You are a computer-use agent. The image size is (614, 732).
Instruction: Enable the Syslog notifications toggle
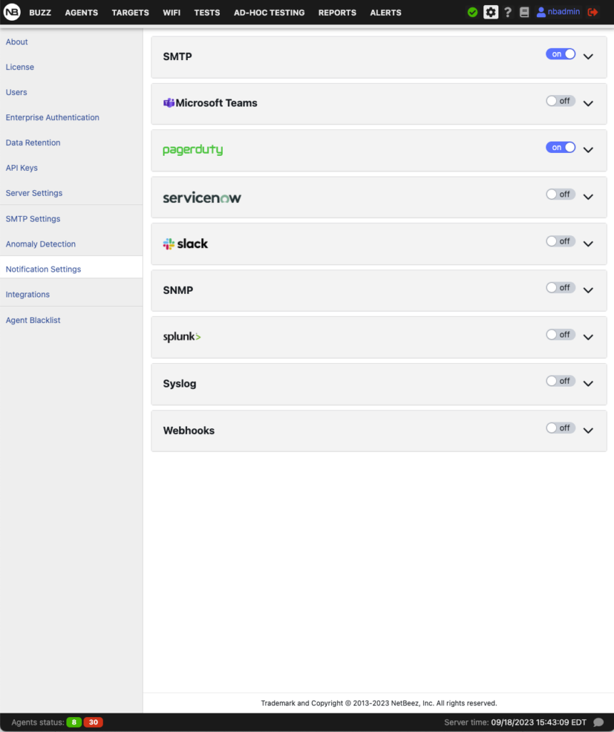[560, 380]
